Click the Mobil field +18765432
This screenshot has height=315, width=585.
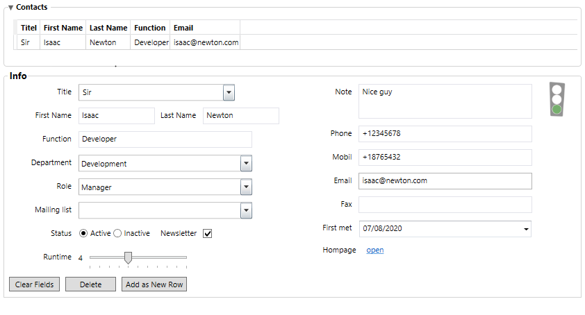(445, 157)
